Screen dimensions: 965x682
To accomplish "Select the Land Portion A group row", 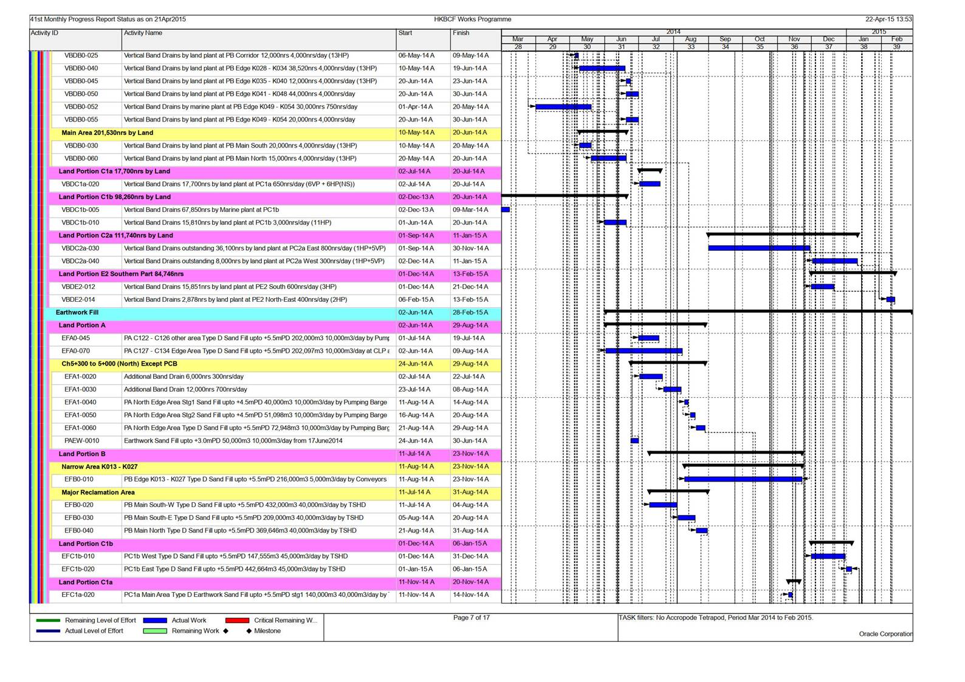I will tap(275, 326).
